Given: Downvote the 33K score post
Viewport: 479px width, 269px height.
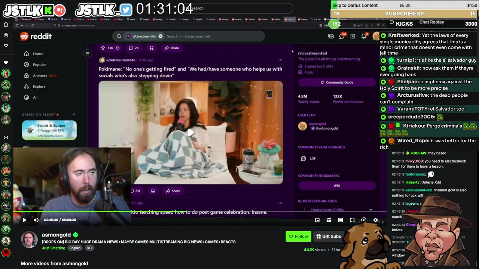Looking at the screenshot, I should pyautogui.click(x=117, y=48).
